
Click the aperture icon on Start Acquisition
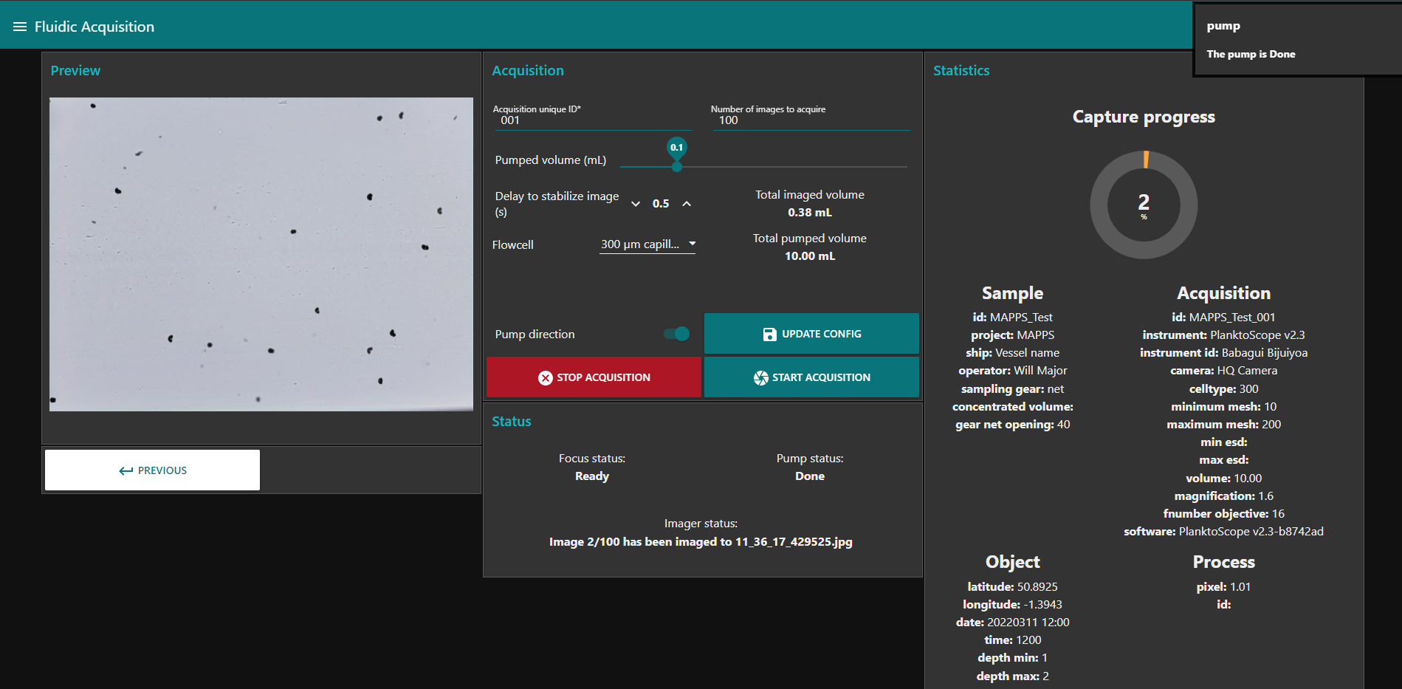(x=760, y=378)
